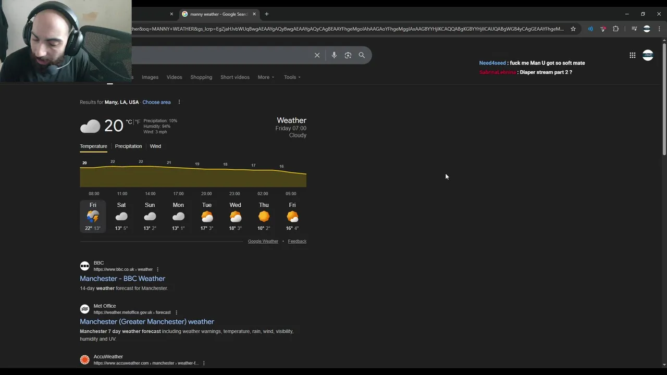Screen dimensions: 667x375
Task: Select the °C temperature unit
Action: pos(129,122)
